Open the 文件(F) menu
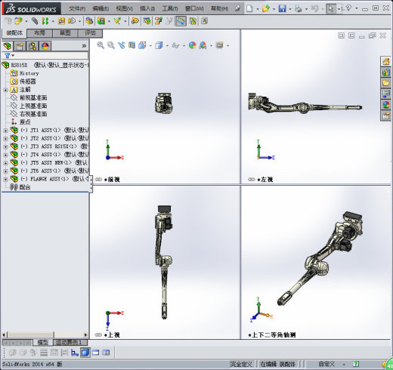 pos(77,9)
